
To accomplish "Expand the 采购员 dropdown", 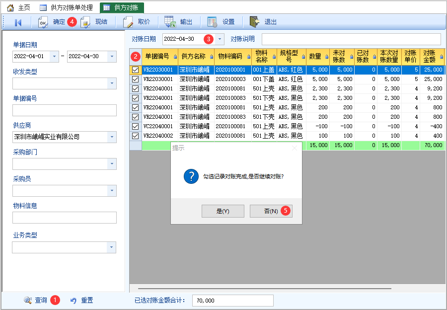I will coord(112,190).
